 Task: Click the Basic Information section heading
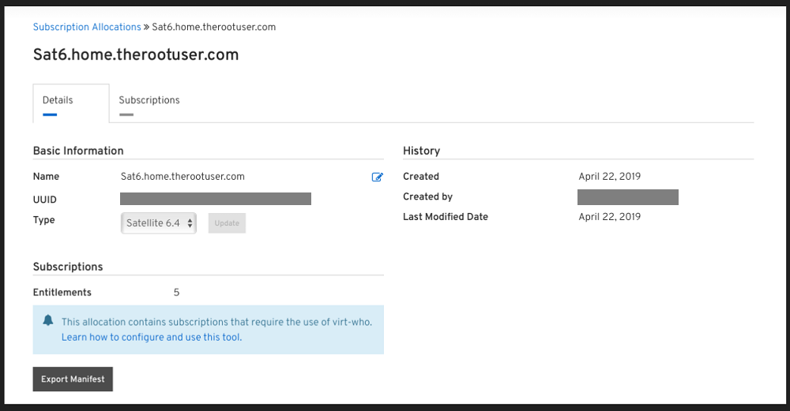coord(78,151)
